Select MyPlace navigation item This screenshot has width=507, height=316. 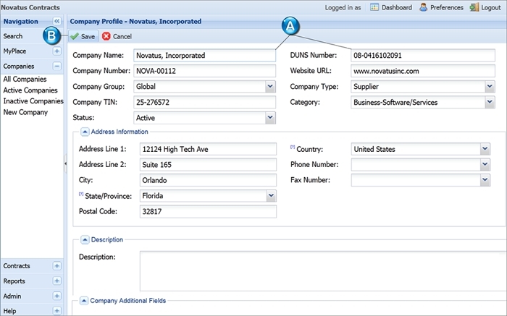coord(14,51)
